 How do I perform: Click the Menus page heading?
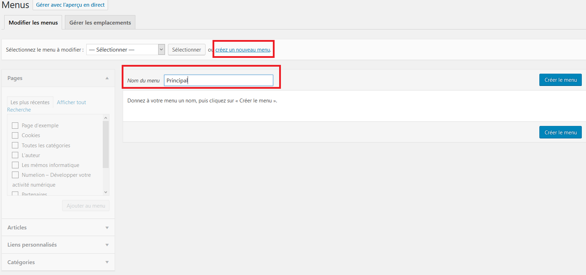pyautogui.click(x=15, y=5)
